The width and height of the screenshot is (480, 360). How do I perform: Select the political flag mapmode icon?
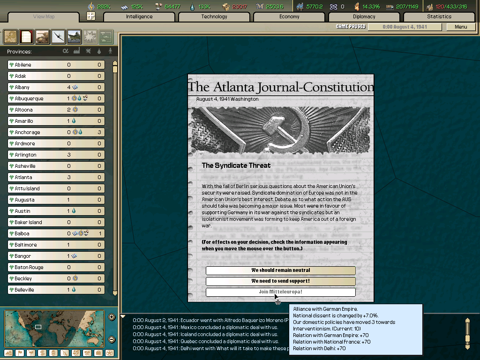pyautogui.click(x=20, y=353)
